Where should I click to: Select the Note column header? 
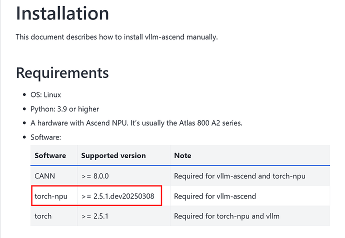182,155
